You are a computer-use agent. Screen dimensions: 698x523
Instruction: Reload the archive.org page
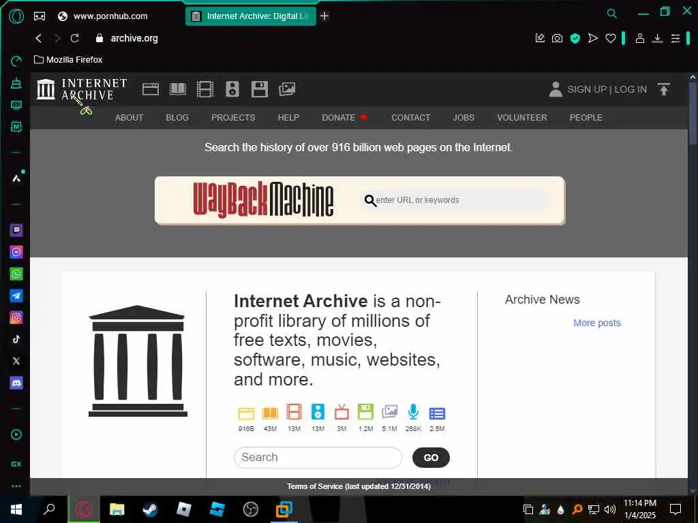[x=75, y=38]
